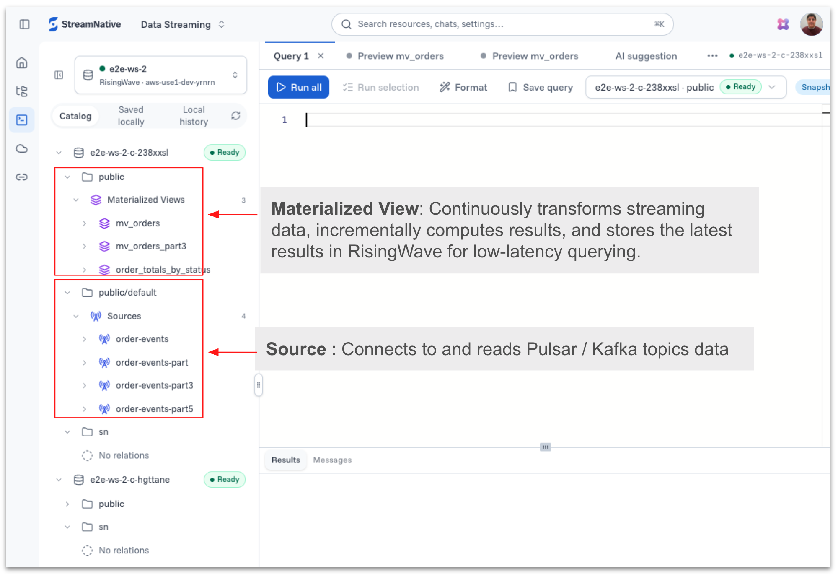Switch to the Local history tab
Screen dimensions: 838x574
194,116
